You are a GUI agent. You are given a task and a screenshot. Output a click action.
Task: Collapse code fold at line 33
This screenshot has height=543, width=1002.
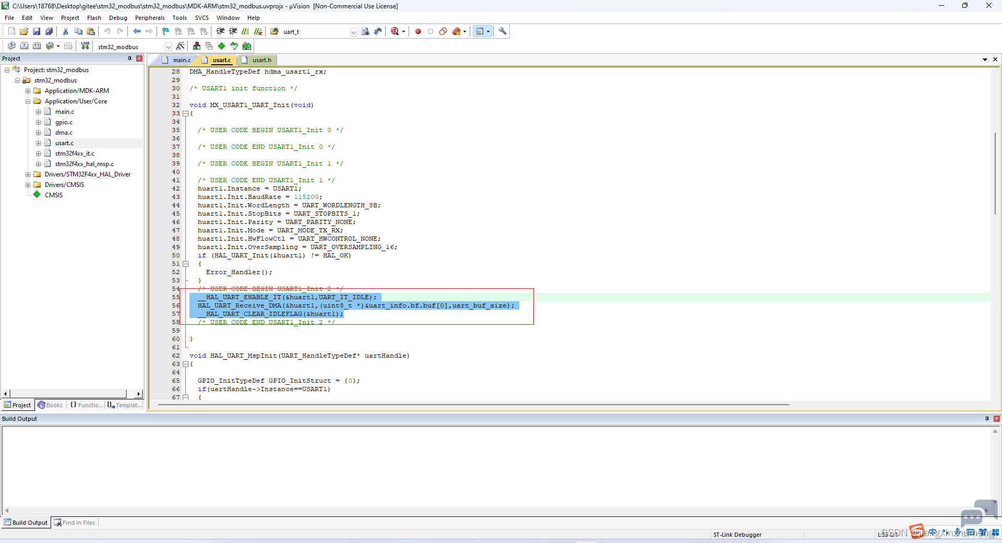[x=185, y=113]
